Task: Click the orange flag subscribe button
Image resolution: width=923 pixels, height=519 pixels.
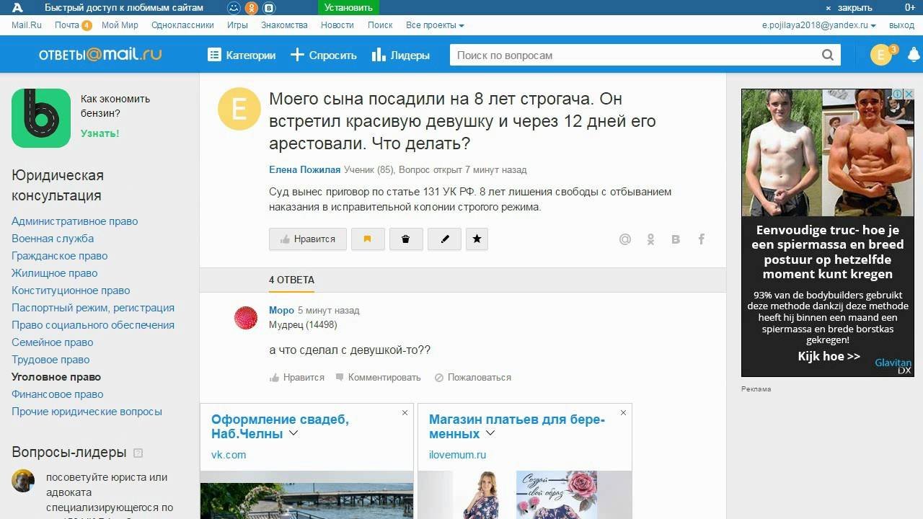Action: (x=368, y=239)
